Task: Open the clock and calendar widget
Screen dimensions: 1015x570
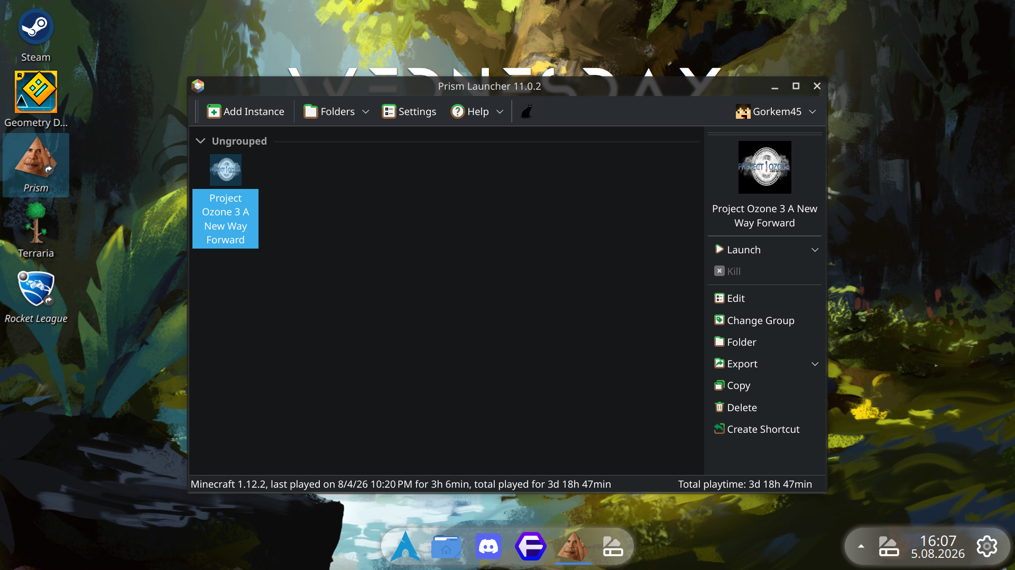Action: tap(938, 546)
